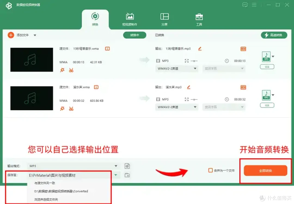This screenshot has height=204, width=294.
Task: Click the file size text 603.86 KB
Action: (x=97, y=101)
